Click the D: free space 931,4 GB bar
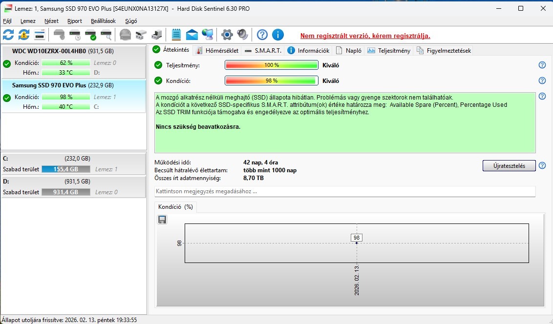The image size is (553, 324). click(66, 192)
